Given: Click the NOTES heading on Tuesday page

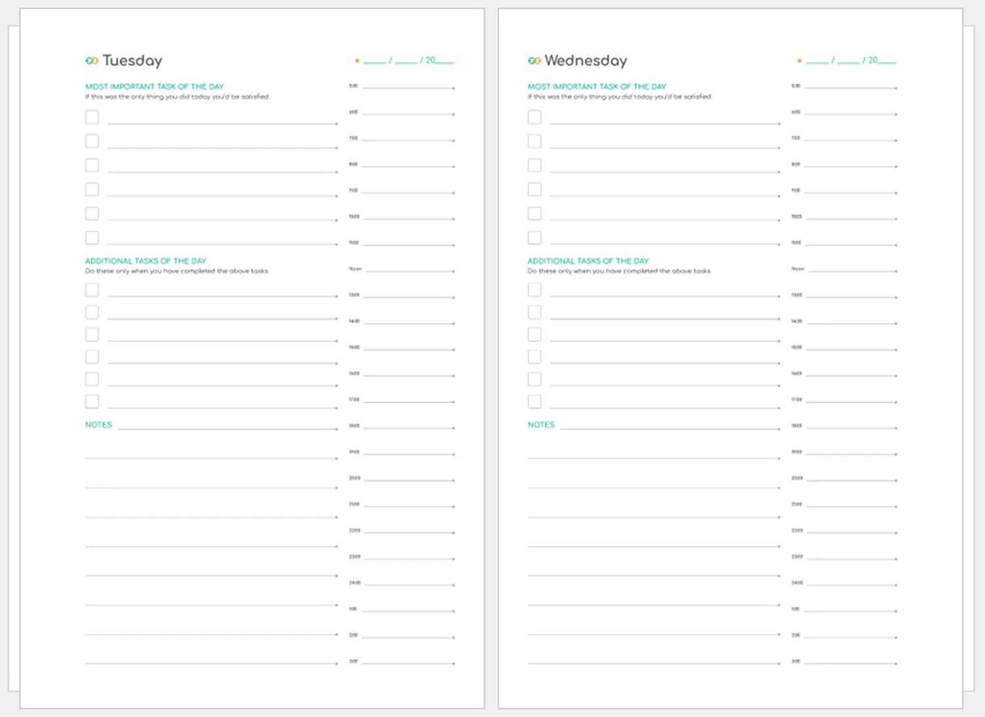Looking at the screenshot, I should tap(98, 425).
